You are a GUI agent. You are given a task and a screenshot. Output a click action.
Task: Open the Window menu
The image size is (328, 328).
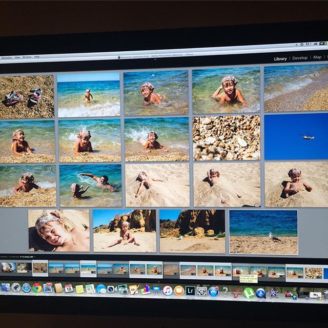click(x=27, y=57)
